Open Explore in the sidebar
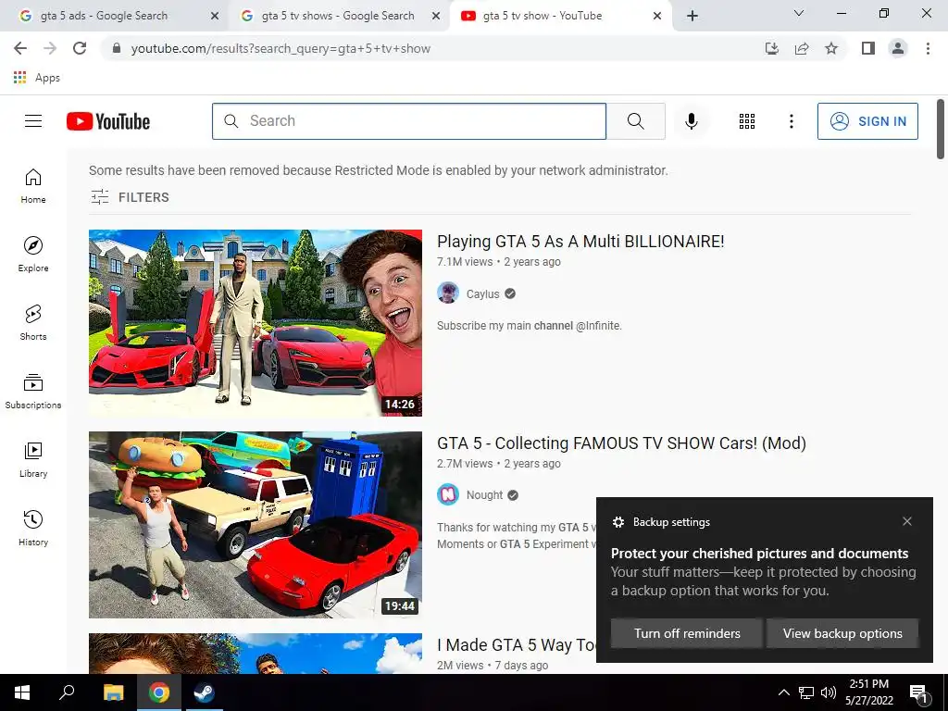 [33, 255]
